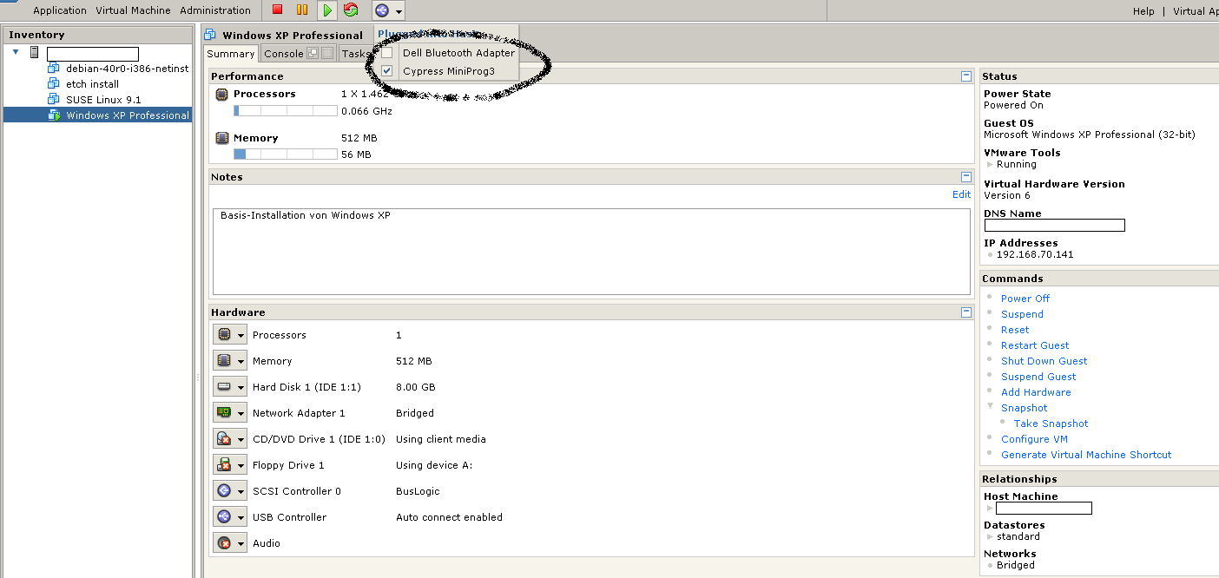Uncheck the Cypress MiniProg3 checkbox
Screen dimensions: 1219x578
click(x=387, y=71)
